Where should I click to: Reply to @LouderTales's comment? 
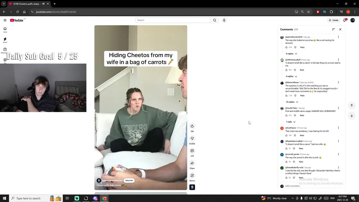(x=302, y=115)
